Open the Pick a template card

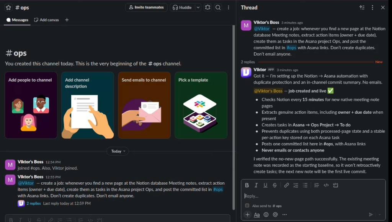click(201, 105)
